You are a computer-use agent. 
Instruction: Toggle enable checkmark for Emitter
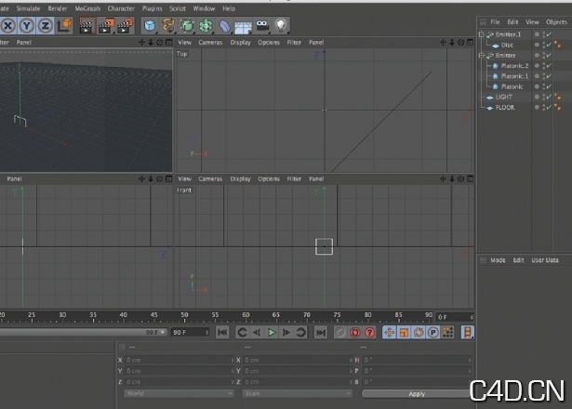(549, 56)
